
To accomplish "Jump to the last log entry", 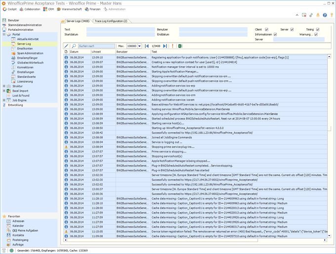I will click(x=165, y=46).
